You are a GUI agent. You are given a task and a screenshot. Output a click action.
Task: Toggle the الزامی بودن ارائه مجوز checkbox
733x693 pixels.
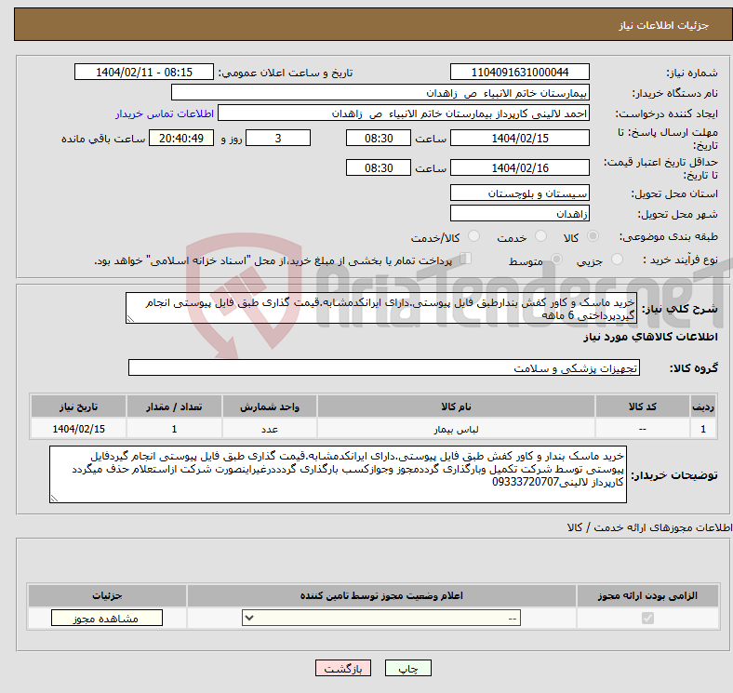pyautogui.click(x=647, y=619)
